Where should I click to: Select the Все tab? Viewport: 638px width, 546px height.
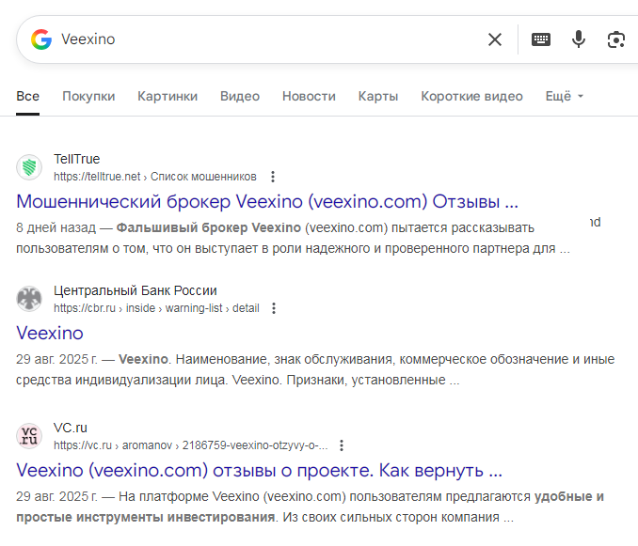click(x=27, y=96)
